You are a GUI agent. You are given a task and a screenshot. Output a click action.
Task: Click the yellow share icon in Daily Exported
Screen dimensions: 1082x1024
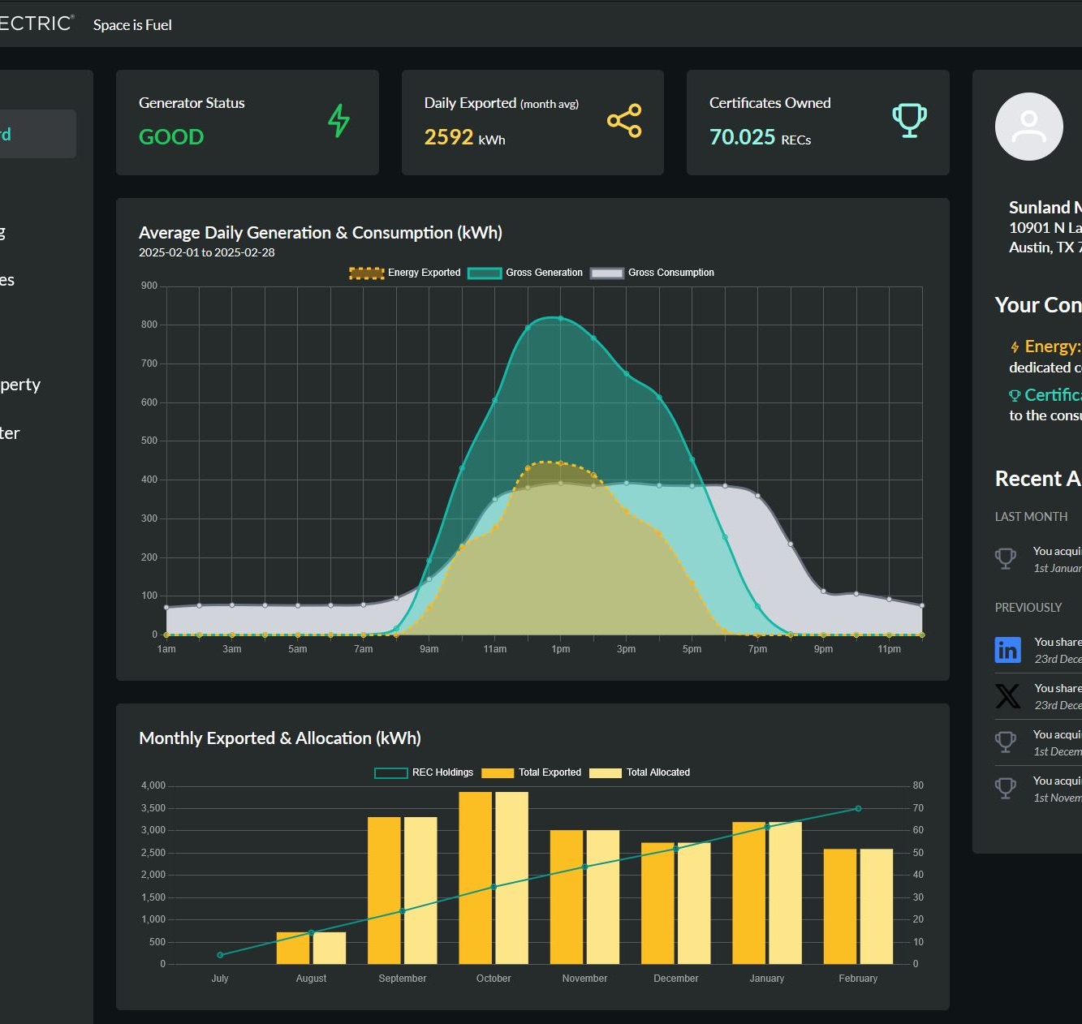click(x=624, y=121)
